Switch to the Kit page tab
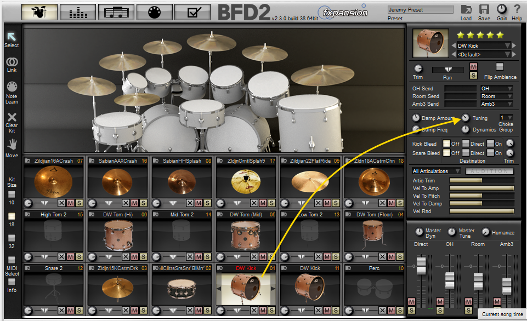 click(x=39, y=13)
